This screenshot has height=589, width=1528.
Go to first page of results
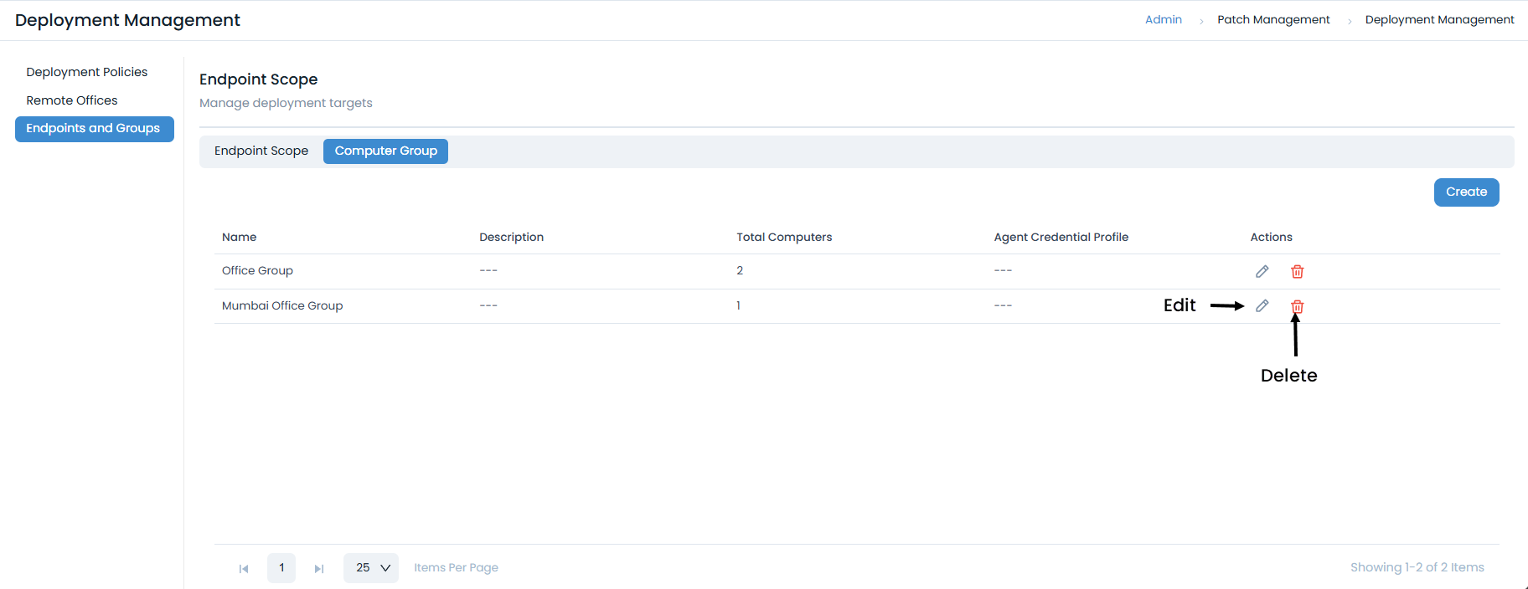pos(244,568)
